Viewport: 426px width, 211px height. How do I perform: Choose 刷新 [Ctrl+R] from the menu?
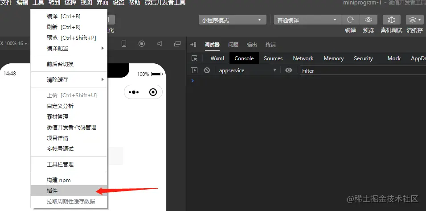(x=69, y=27)
